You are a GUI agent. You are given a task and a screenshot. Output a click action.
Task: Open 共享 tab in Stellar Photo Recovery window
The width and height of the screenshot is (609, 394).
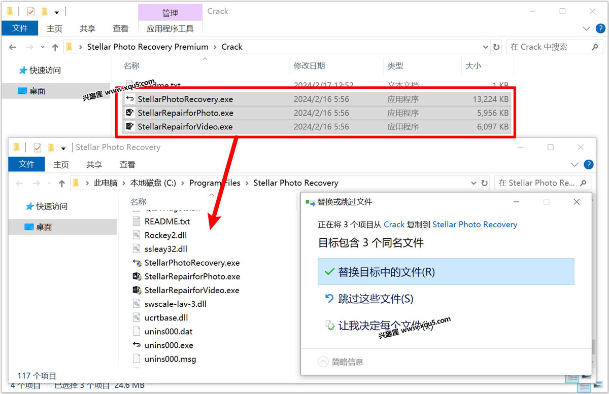94,164
